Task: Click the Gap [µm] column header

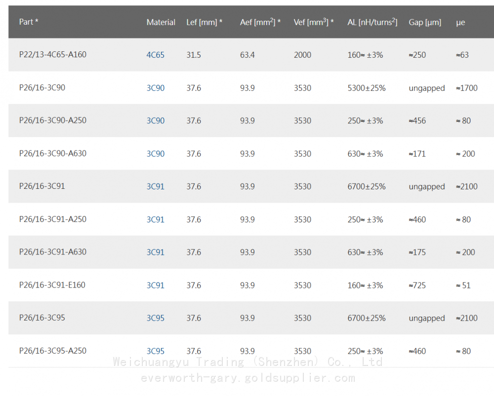Action: tap(425, 22)
